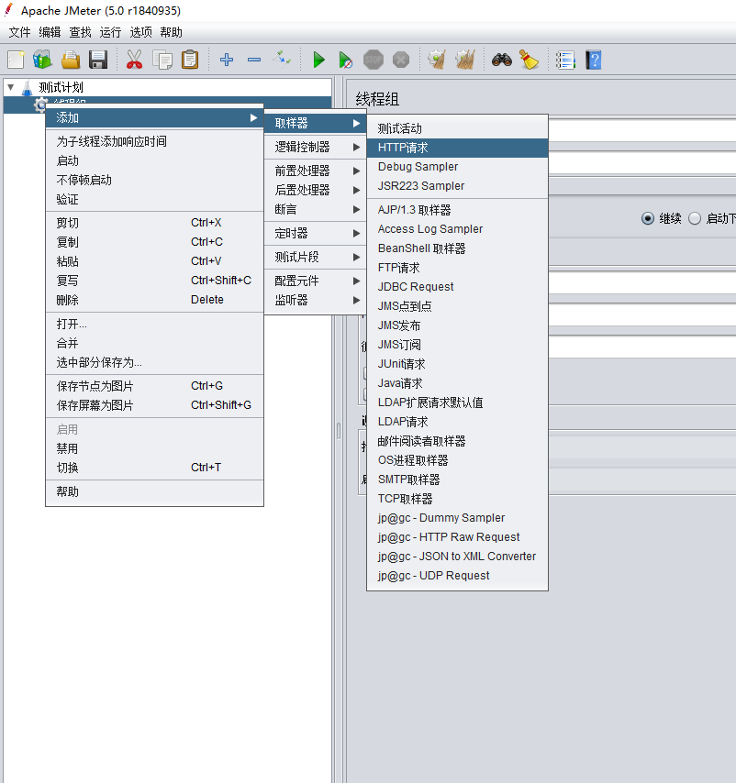Click the Toggle enable/disable icon
736x783 pixels.
[x=282, y=60]
